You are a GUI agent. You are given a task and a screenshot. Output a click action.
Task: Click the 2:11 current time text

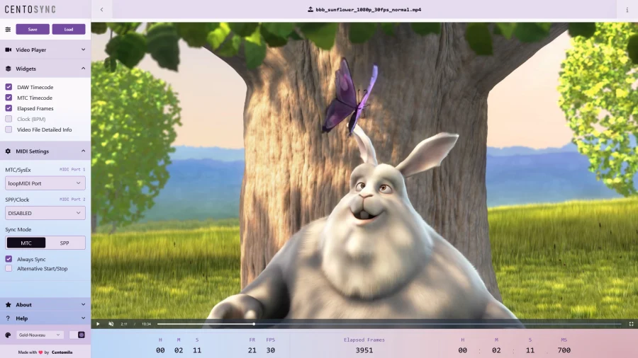124,324
